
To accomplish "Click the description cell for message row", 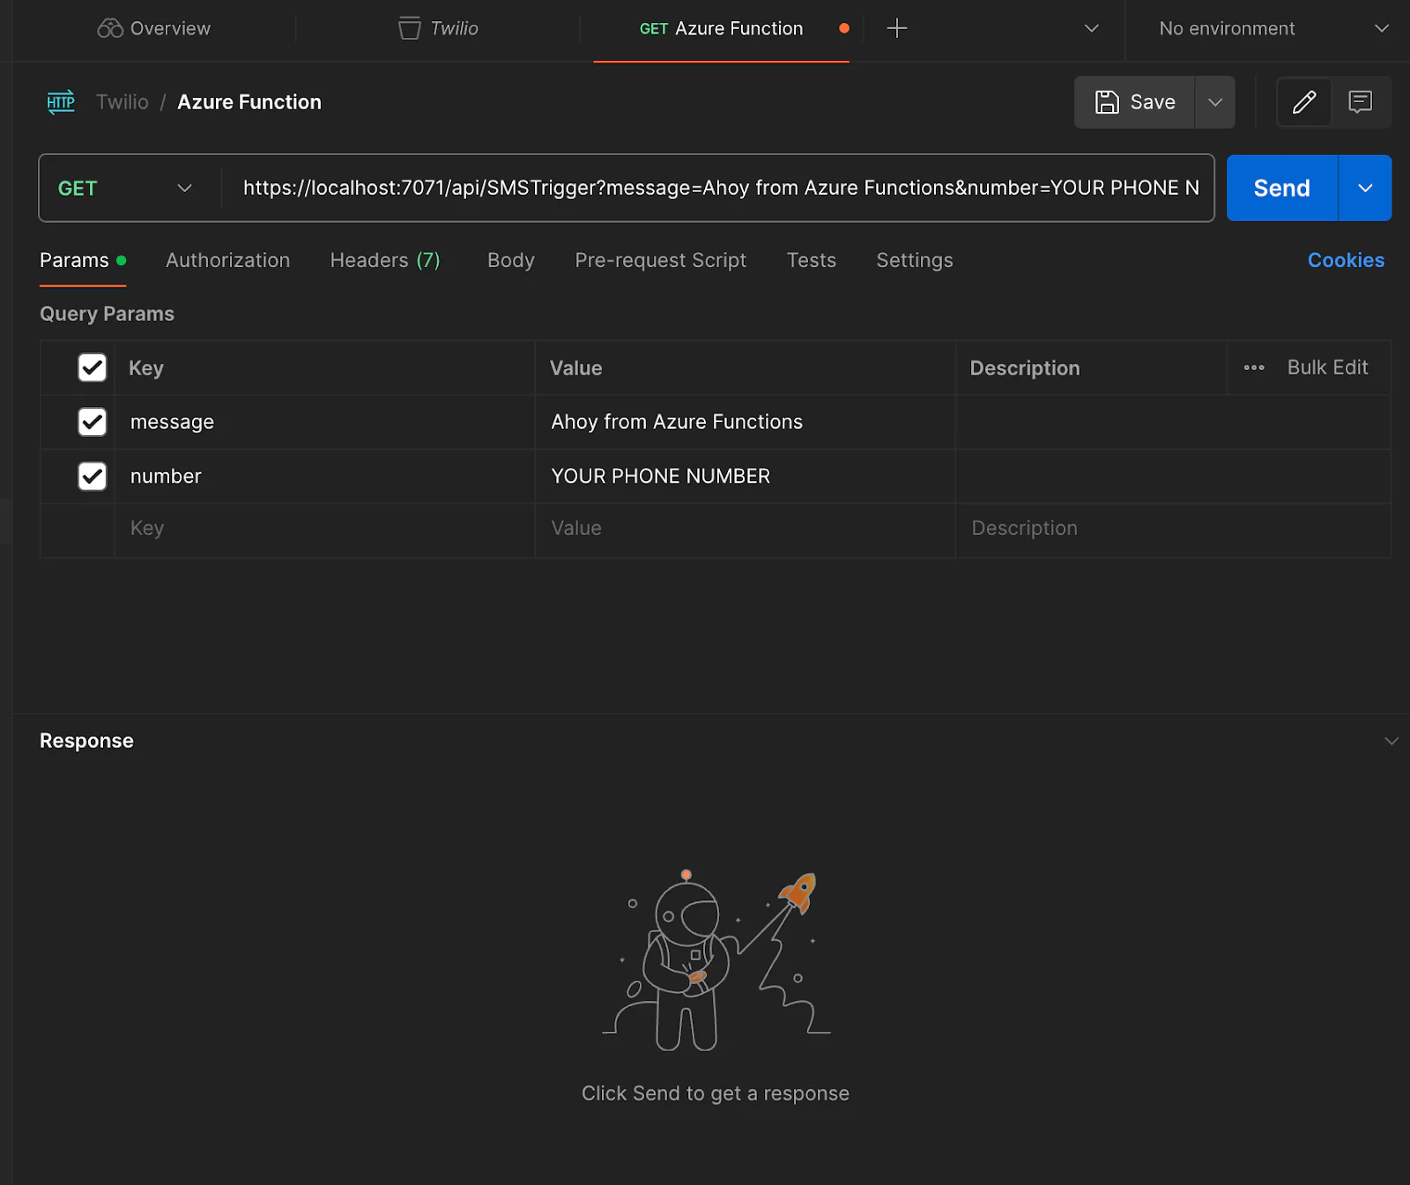I will [1173, 422].
